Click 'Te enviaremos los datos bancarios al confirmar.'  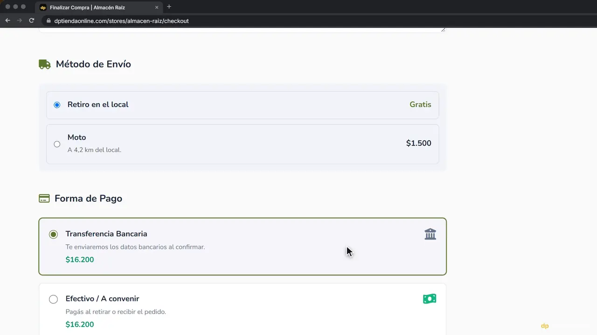(x=135, y=247)
